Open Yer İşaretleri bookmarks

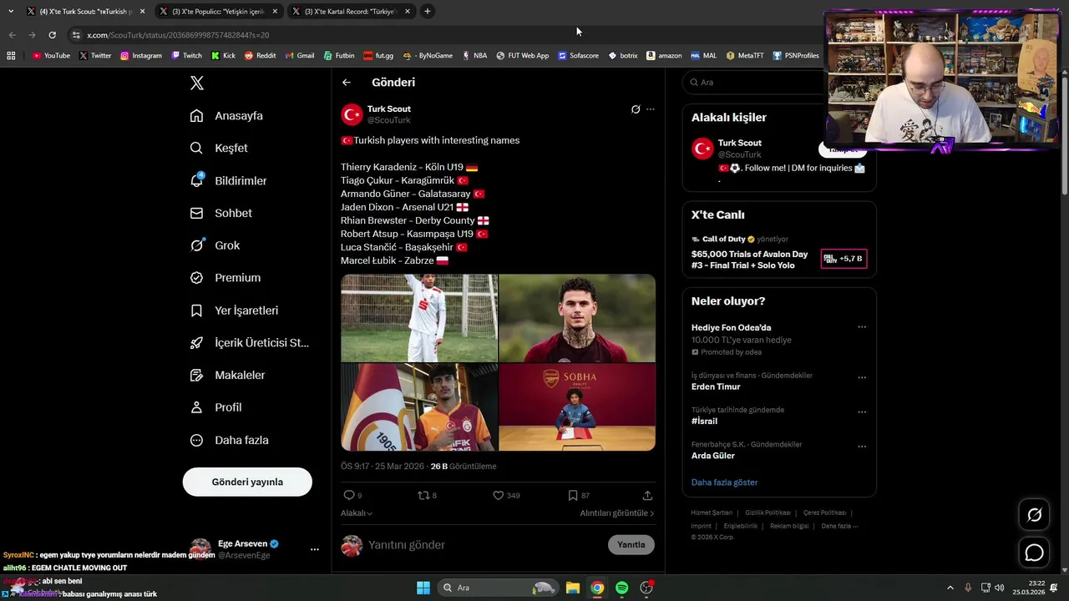[x=234, y=311]
